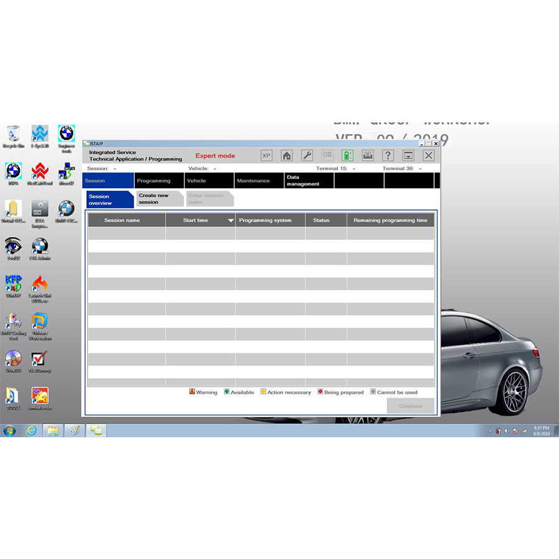Select the NcsDummy desktop icon
Image resolution: width=559 pixels, height=559 pixels.
[x=40, y=361]
